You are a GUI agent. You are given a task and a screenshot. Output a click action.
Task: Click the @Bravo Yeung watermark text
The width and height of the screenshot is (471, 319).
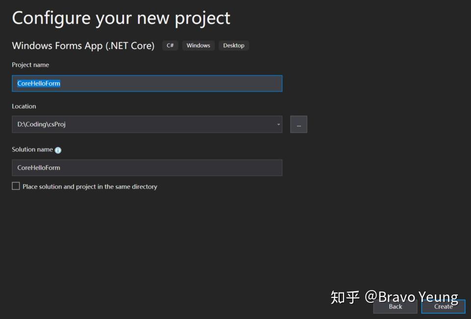click(x=411, y=297)
